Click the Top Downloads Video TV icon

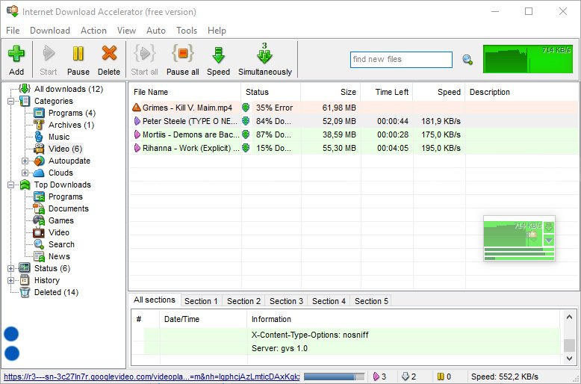pyautogui.click(x=39, y=232)
